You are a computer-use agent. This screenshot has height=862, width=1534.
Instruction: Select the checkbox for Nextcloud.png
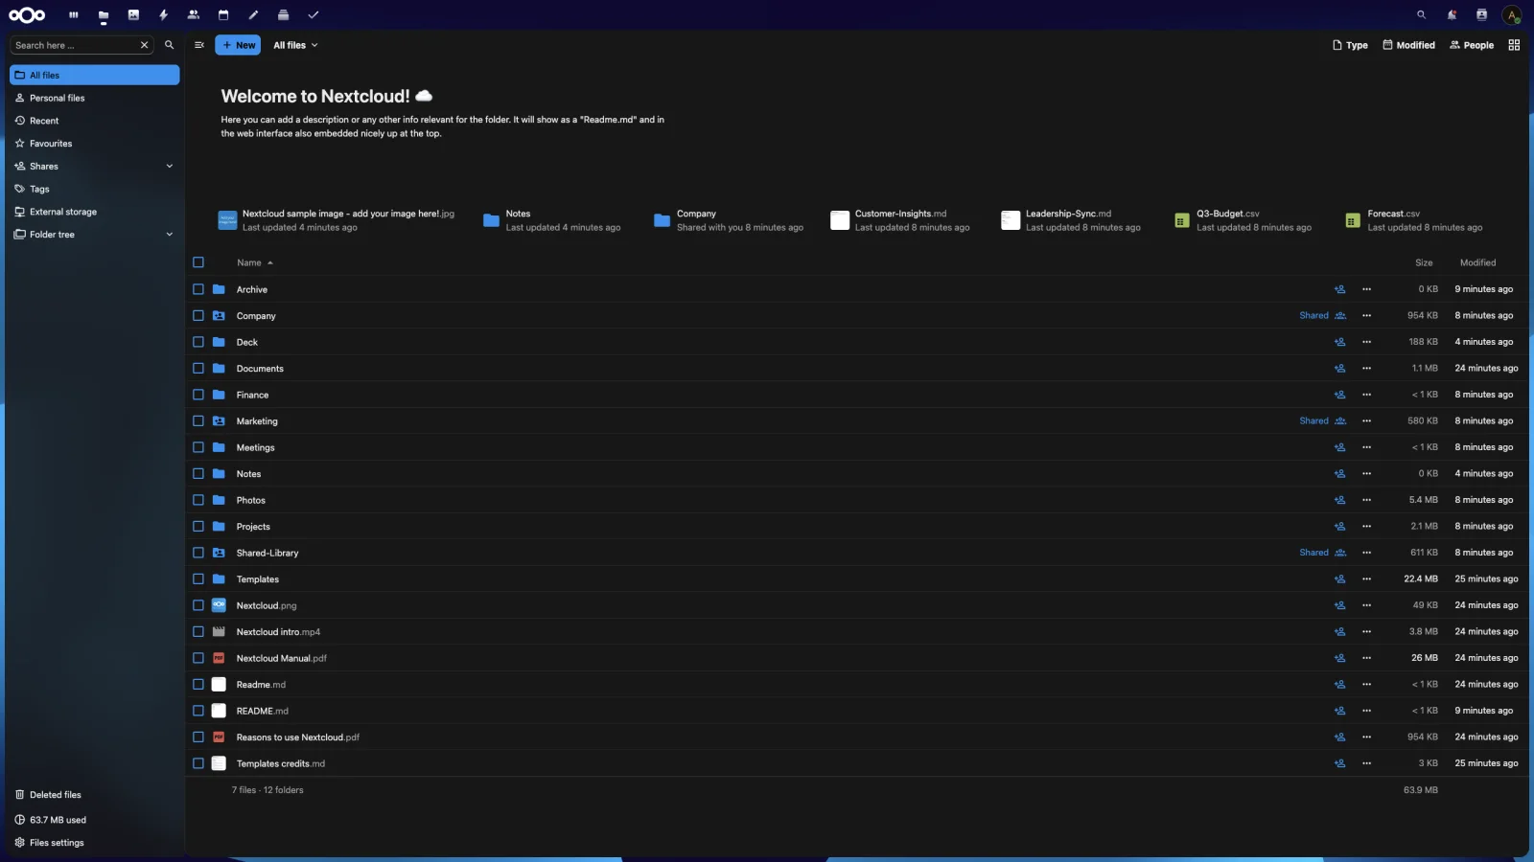(x=198, y=605)
